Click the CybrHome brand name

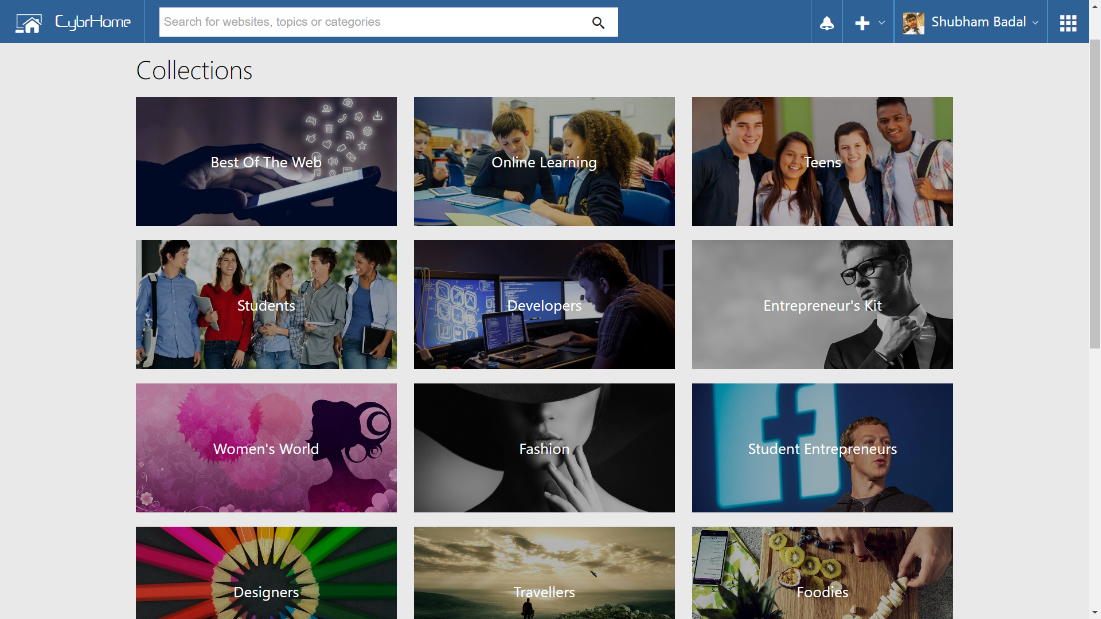93,22
